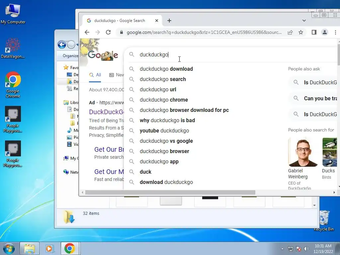The width and height of the screenshot is (340, 255).
Task: Open Chrome's side panel icon
Action: 314,32
